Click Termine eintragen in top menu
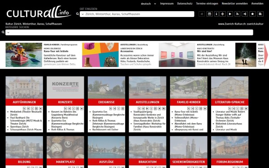The width and height of the screenshot is (269, 168). coord(207,4)
